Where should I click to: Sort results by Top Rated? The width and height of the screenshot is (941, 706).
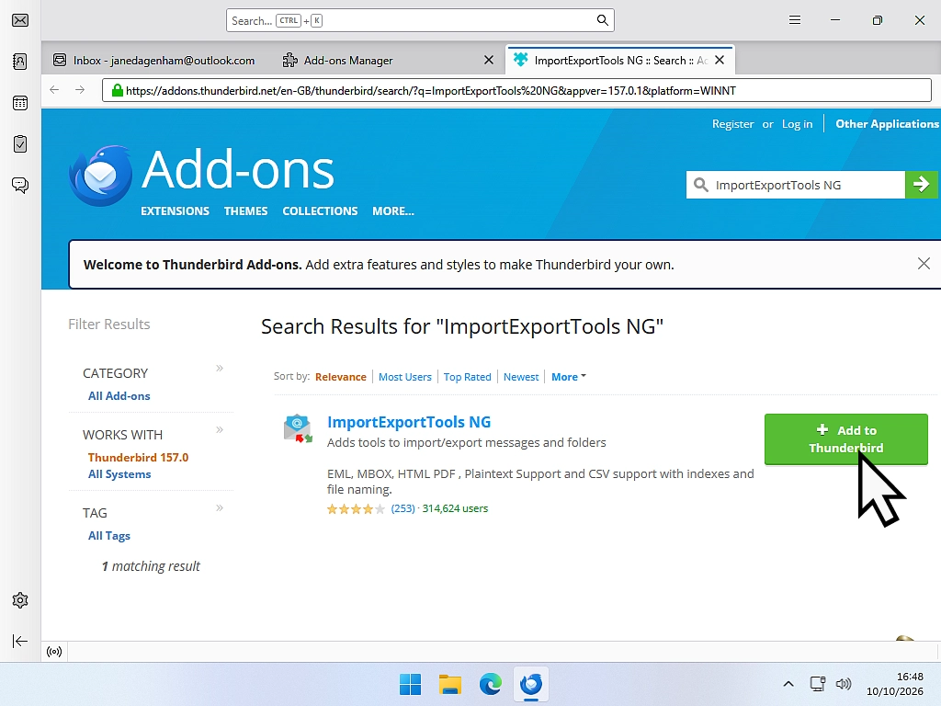[x=468, y=377]
